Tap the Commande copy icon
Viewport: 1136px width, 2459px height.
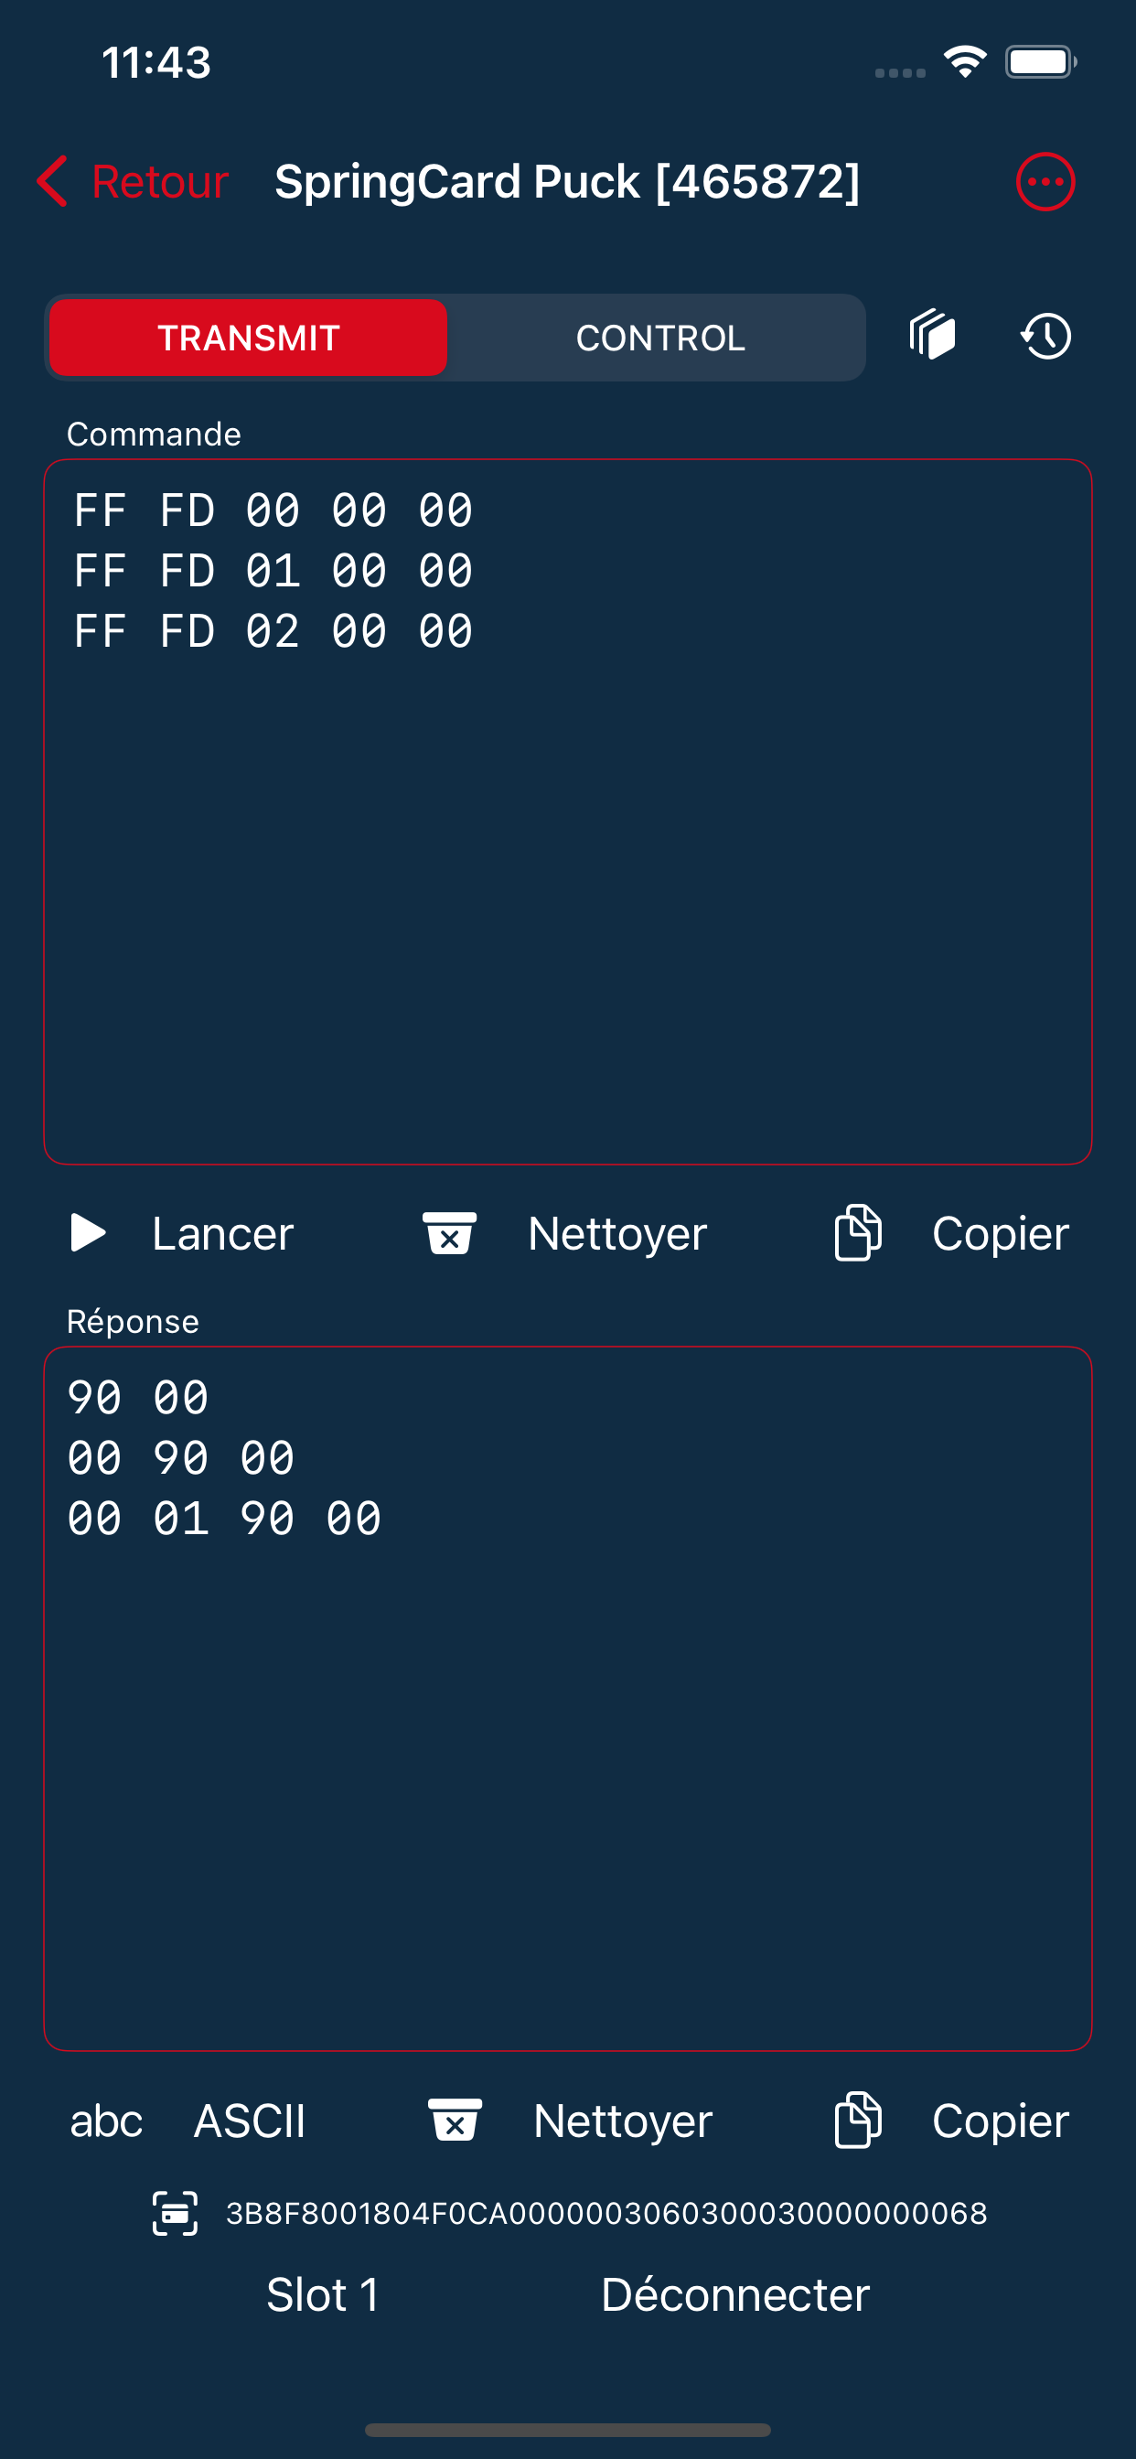click(858, 1233)
